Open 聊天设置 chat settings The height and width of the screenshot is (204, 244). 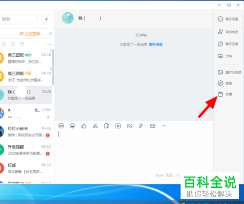[228, 19]
